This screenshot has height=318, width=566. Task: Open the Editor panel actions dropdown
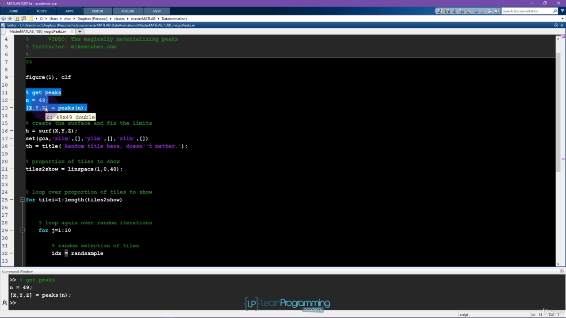point(556,25)
